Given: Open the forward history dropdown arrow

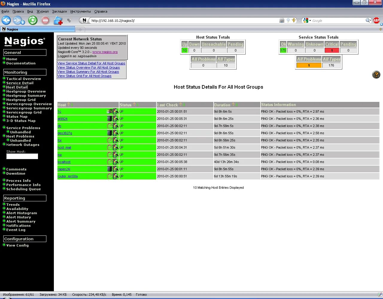Looking at the screenshot, I should tap(23, 22).
